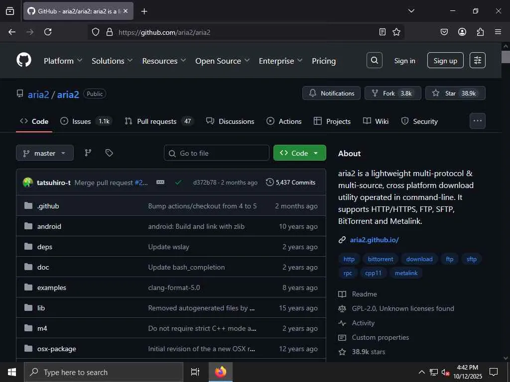Switch to the Issues tab

(87, 121)
